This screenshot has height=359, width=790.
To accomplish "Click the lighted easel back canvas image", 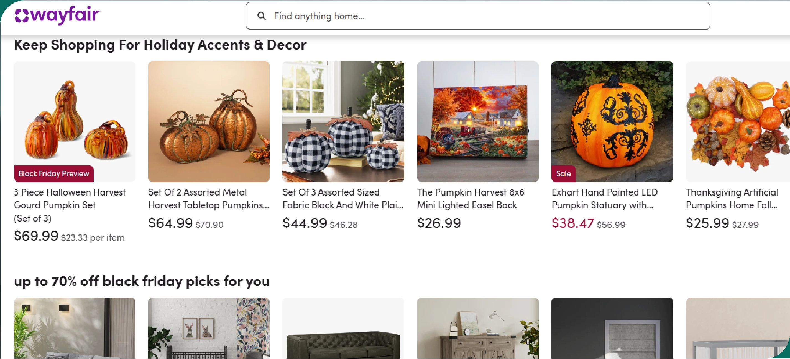I will (477, 121).
